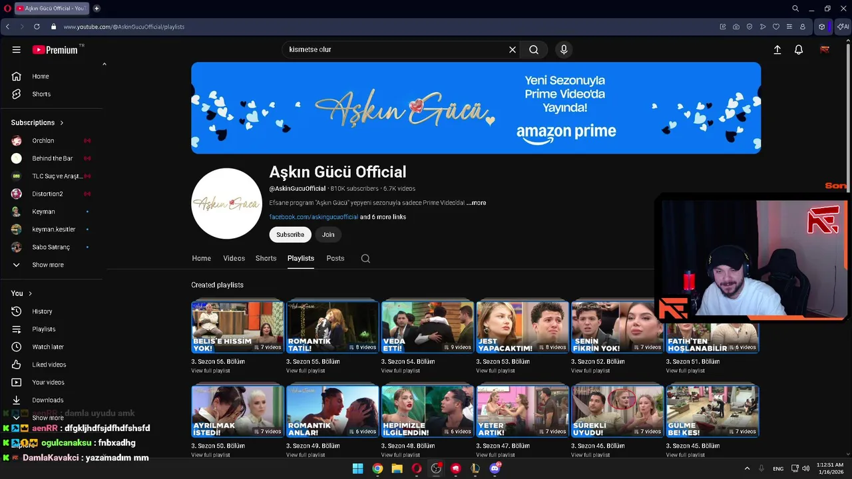
Task: Open the channel banner Amazon Prime image
Action: [x=476, y=108]
